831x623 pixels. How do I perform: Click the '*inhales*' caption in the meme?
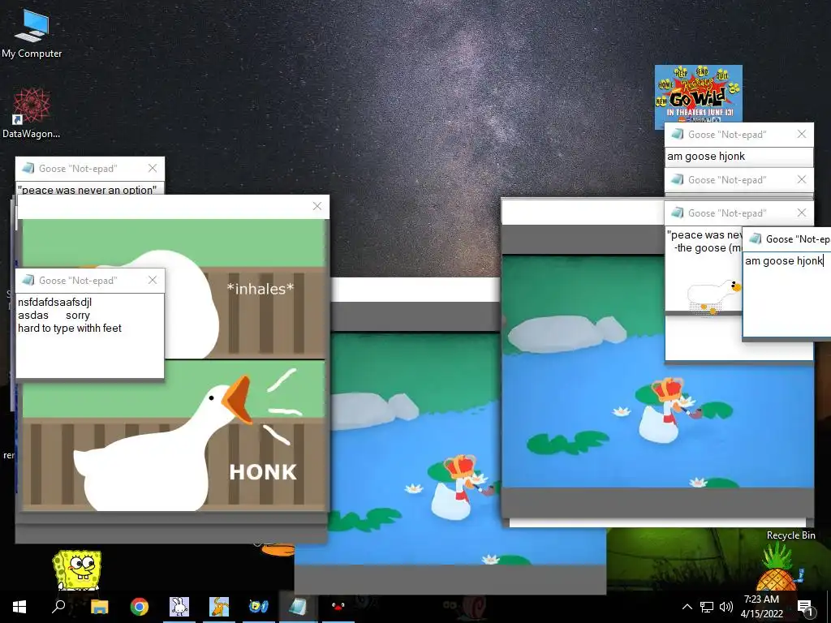click(260, 289)
